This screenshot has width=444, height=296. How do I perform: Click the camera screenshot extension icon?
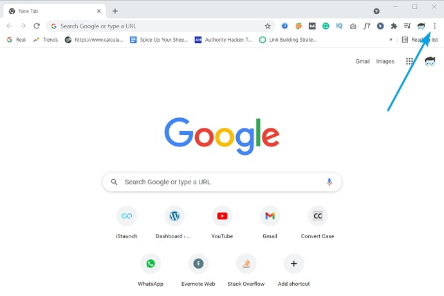pyautogui.click(x=353, y=26)
